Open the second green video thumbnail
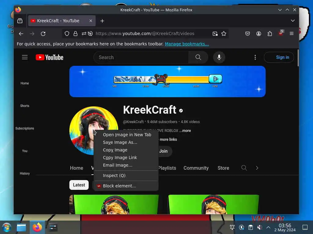This screenshot has width=313, height=234. click(x=214, y=204)
